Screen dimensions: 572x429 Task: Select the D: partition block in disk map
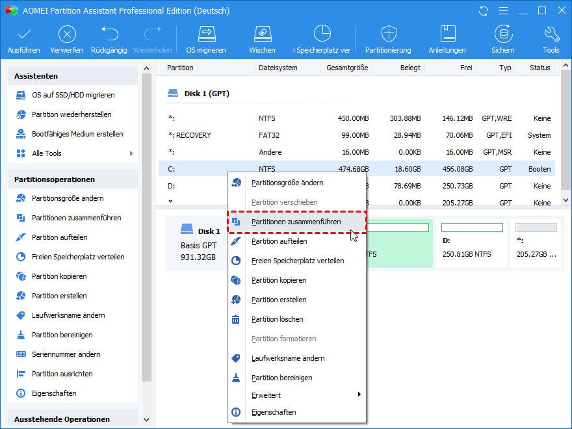tap(471, 243)
